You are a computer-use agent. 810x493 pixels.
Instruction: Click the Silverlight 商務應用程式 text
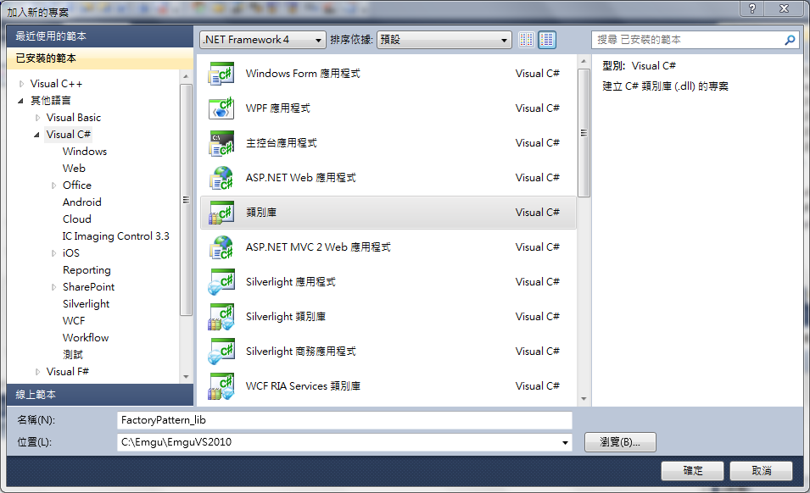pos(300,352)
